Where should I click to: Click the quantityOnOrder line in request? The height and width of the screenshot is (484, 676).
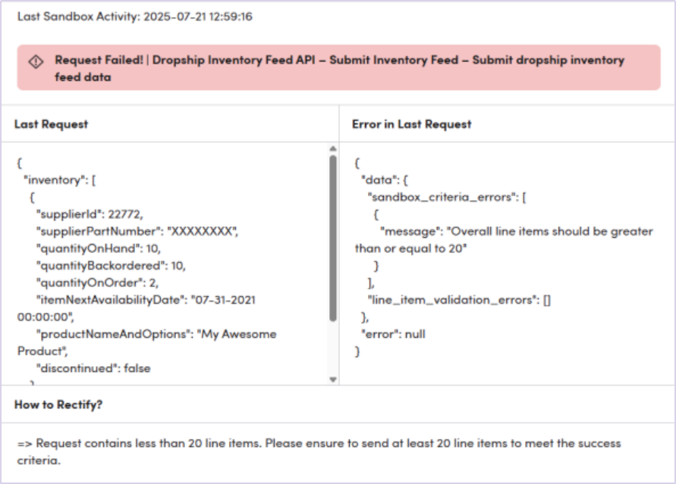tap(99, 283)
